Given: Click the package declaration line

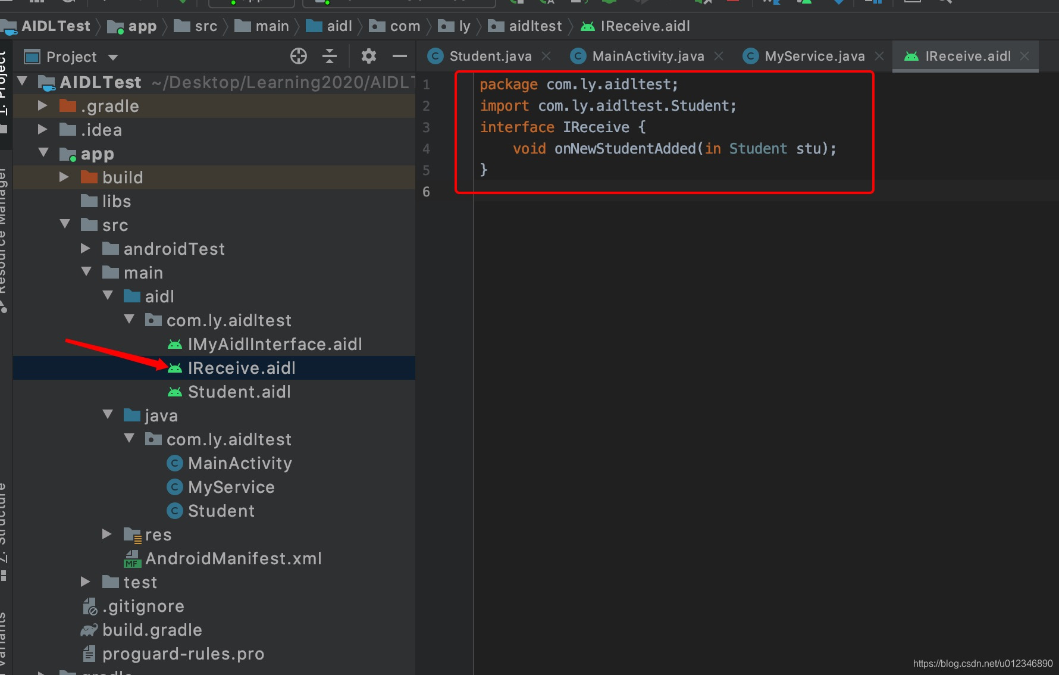Looking at the screenshot, I should 578,84.
